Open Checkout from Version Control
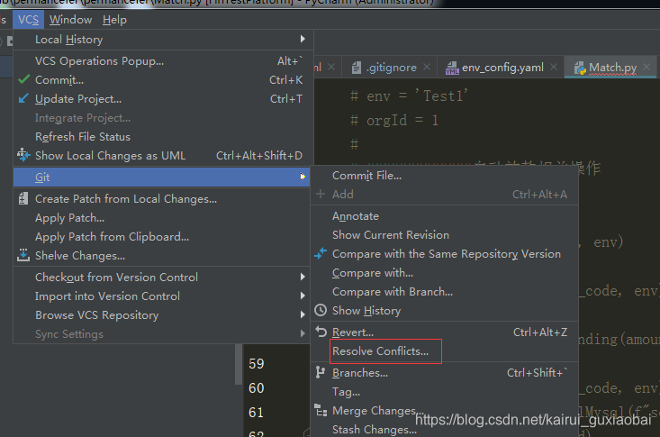Image resolution: width=660 pixels, height=437 pixels. pyautogui.click(x=163, y=277)
